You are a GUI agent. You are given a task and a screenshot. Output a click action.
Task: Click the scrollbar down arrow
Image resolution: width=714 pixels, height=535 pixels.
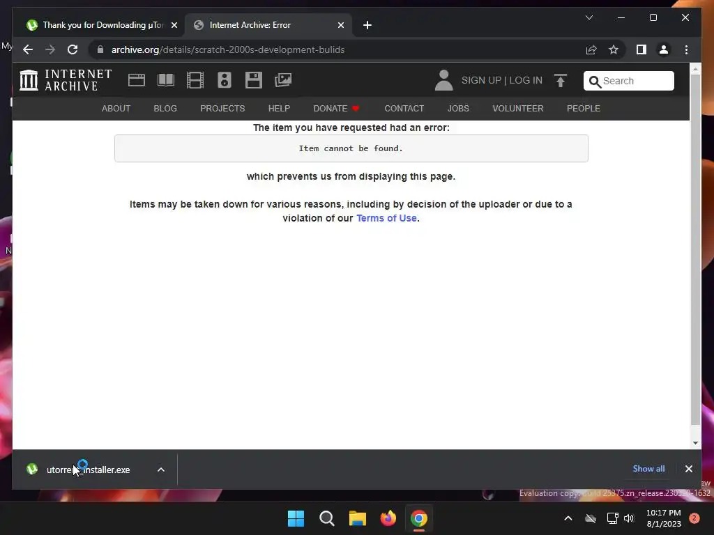[x=695, y=442]
